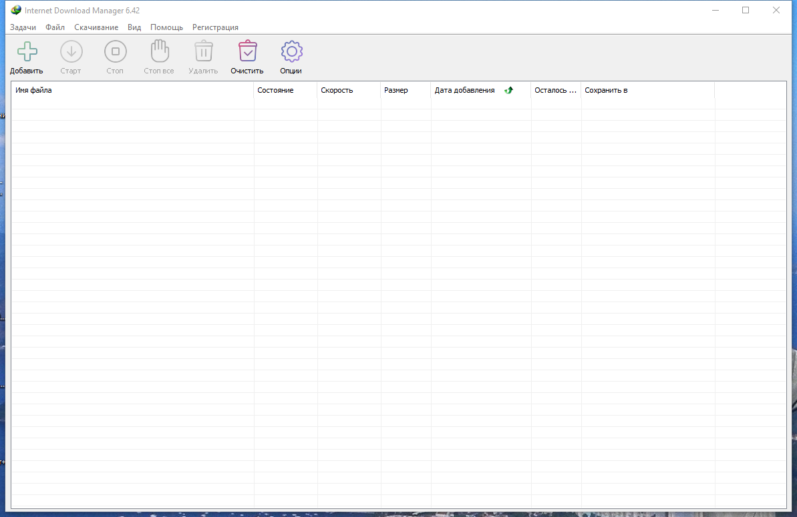Open the Вид menu
The height and width of the screenshot is (517, 797).
(134, 27)
